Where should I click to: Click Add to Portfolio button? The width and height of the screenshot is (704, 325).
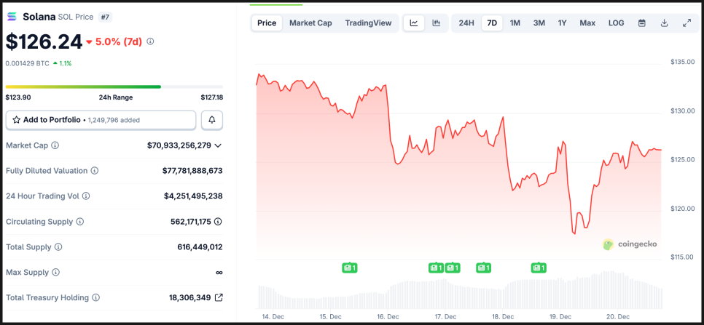101,120
